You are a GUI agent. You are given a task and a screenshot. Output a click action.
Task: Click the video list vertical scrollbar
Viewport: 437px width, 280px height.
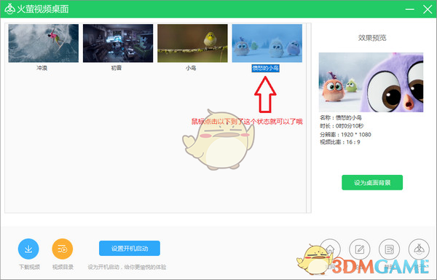309,118
